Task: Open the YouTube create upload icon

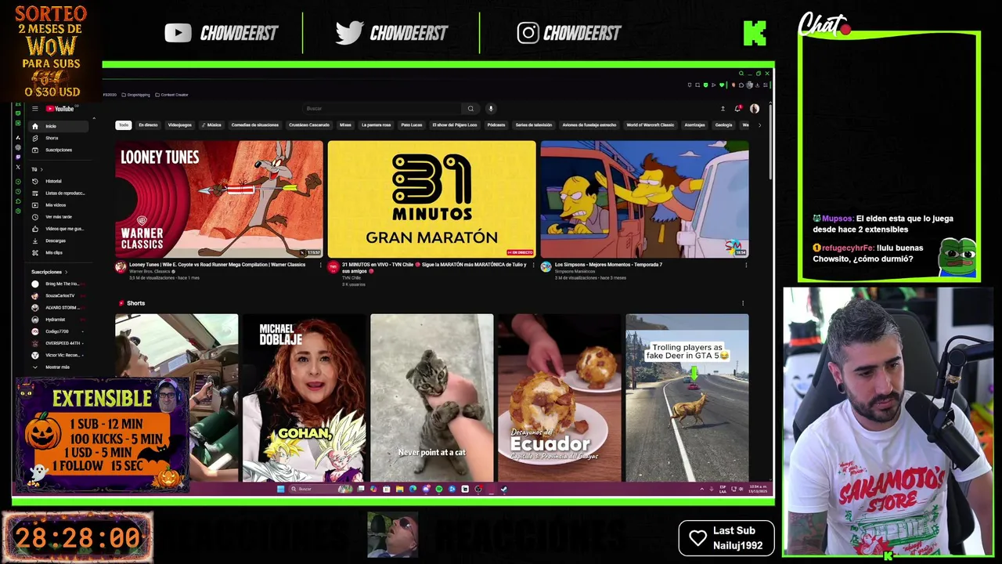Action: click(723, 109)
